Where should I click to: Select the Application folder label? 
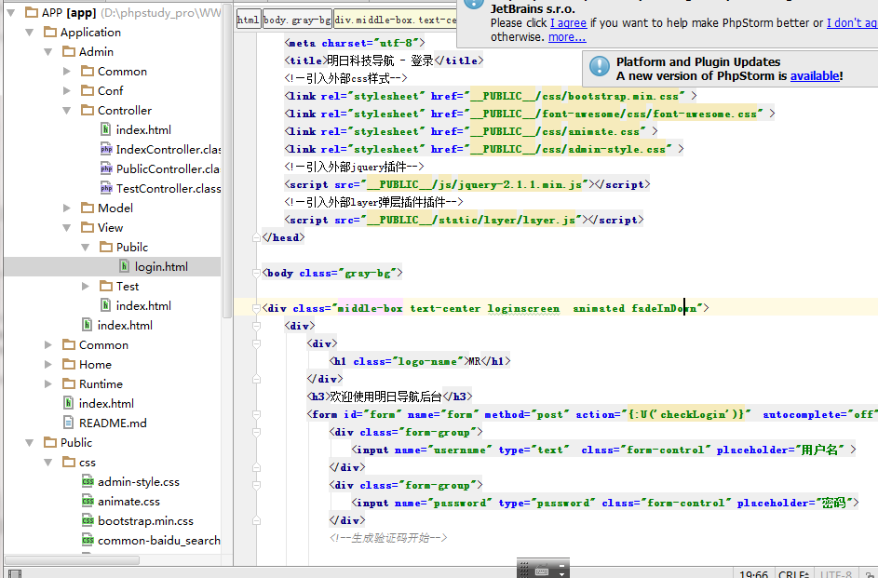click(90, 33)
